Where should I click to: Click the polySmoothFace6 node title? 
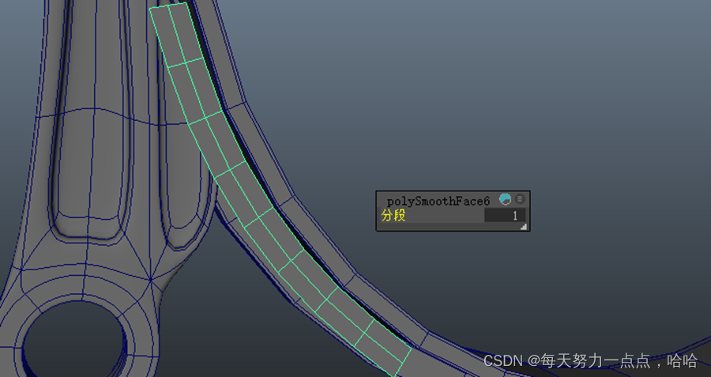(x=438, y=201)
